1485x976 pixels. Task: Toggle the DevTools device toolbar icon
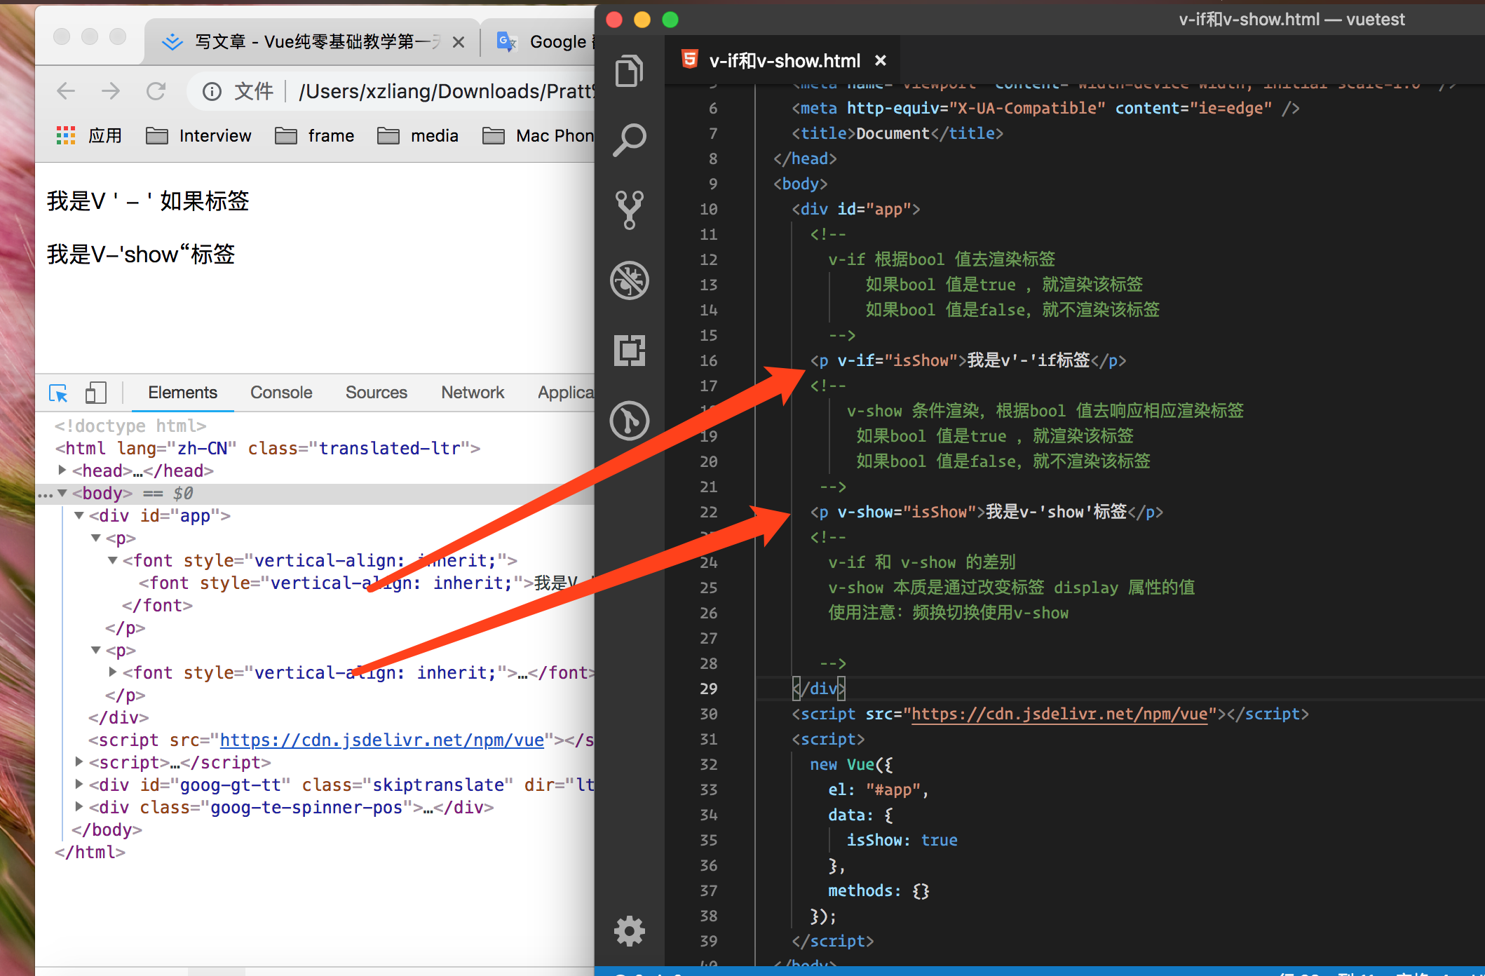(x=95, y=393)
